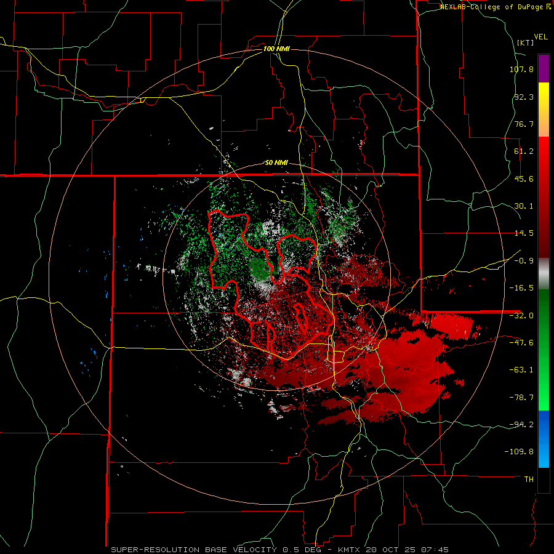Click the 92.3 legend value
The height and width of the screenshot is (554, 554).
(x=524, y=97)
